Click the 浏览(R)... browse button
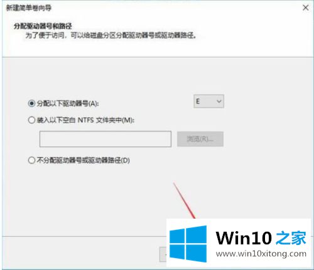The width and height of the screenshot is (314, 270). pos(200,139)
